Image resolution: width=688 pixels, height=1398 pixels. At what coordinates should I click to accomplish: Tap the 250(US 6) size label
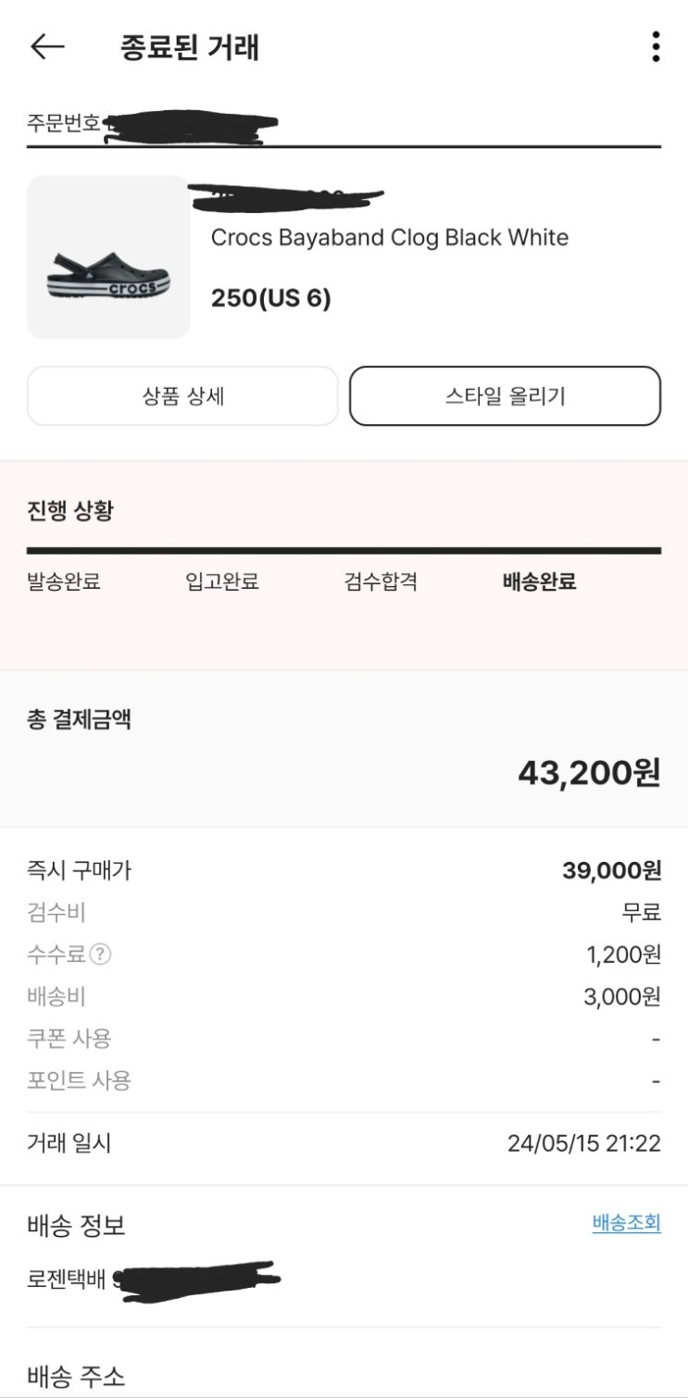click(270, 299)
